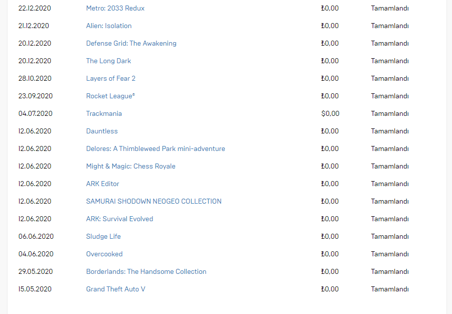Select the Sludge Life link
Screen dimensions: 452x314
tap(103, 237)
